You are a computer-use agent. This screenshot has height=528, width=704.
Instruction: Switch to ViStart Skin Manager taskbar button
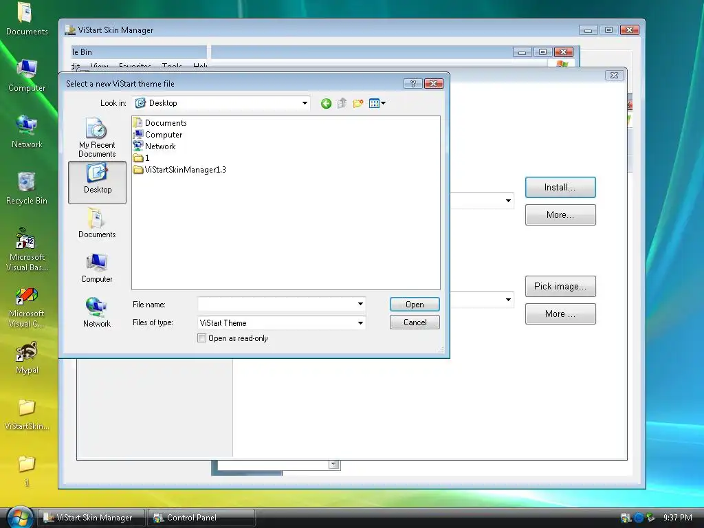(x=91, y=518)
